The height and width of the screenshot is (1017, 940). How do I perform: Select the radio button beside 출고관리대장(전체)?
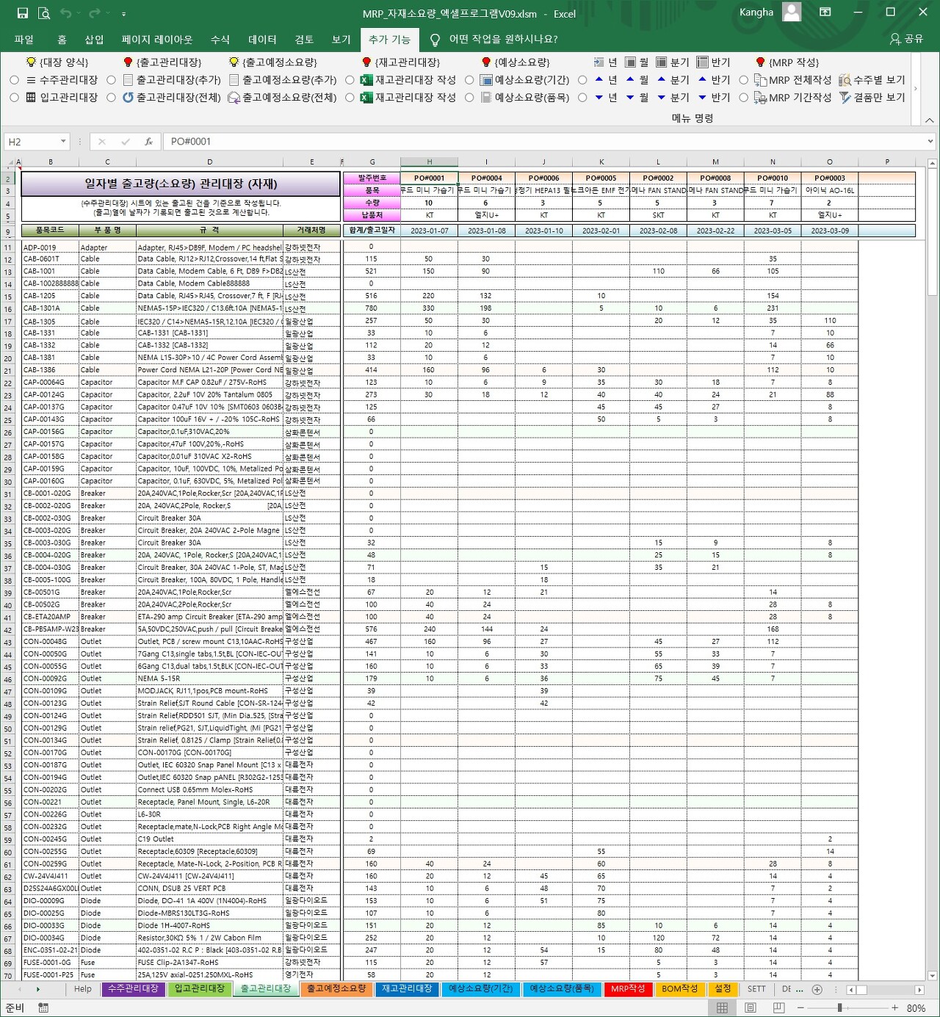coord(112,97)
